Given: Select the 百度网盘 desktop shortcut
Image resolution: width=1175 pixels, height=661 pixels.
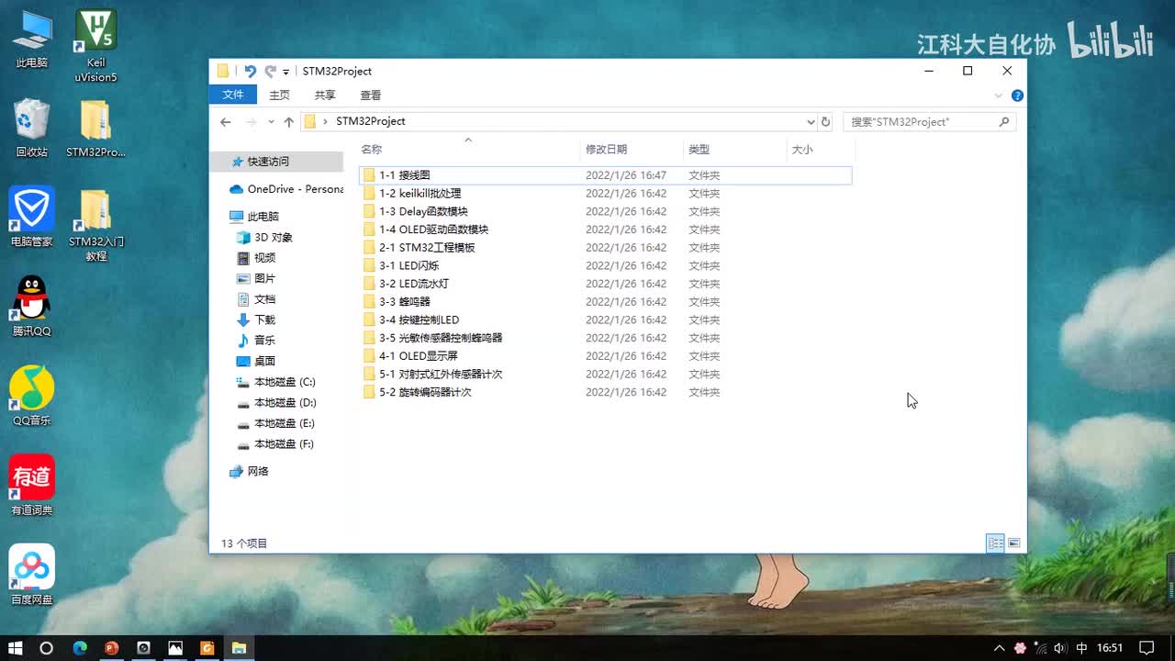Looking at the screenshot, I should coord(32,575).
